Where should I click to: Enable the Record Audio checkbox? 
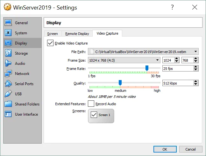91,104
